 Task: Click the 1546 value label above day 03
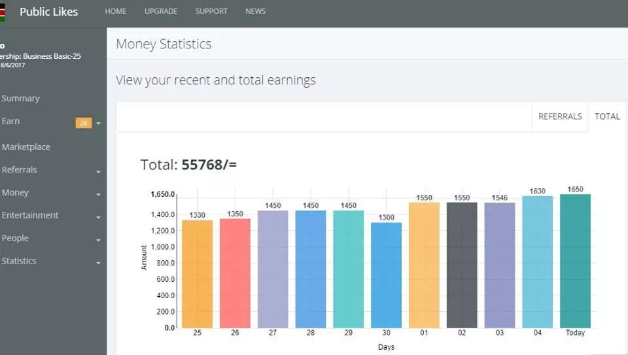pyautogui.click(x=500, y=197)
